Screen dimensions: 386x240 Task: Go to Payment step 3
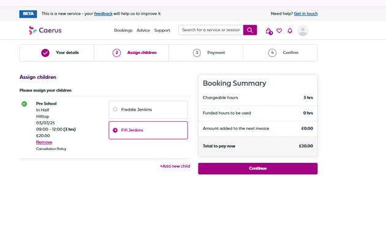pyautogui.click(x=209, y=53)
